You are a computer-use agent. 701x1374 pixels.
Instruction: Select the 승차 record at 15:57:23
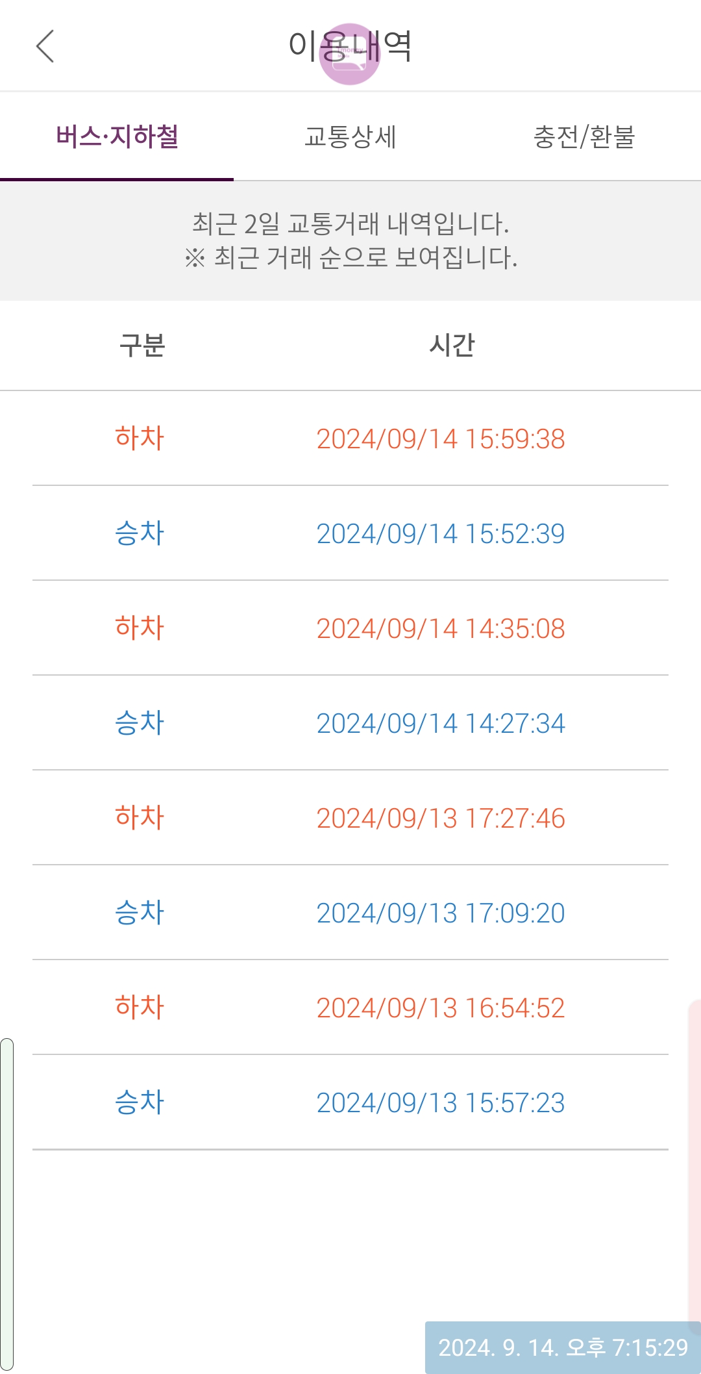[350, 1102]
